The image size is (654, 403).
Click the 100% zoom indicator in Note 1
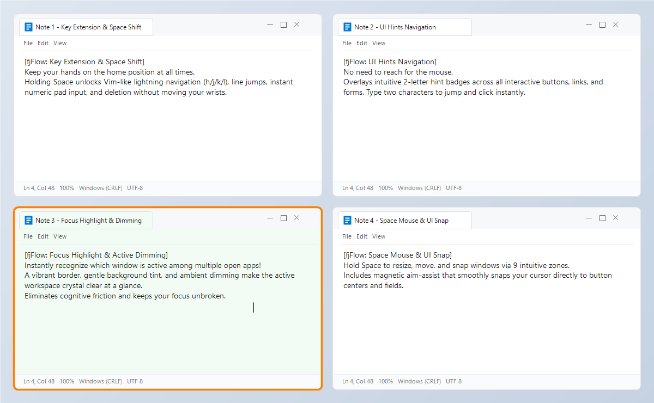coord(66,188)
